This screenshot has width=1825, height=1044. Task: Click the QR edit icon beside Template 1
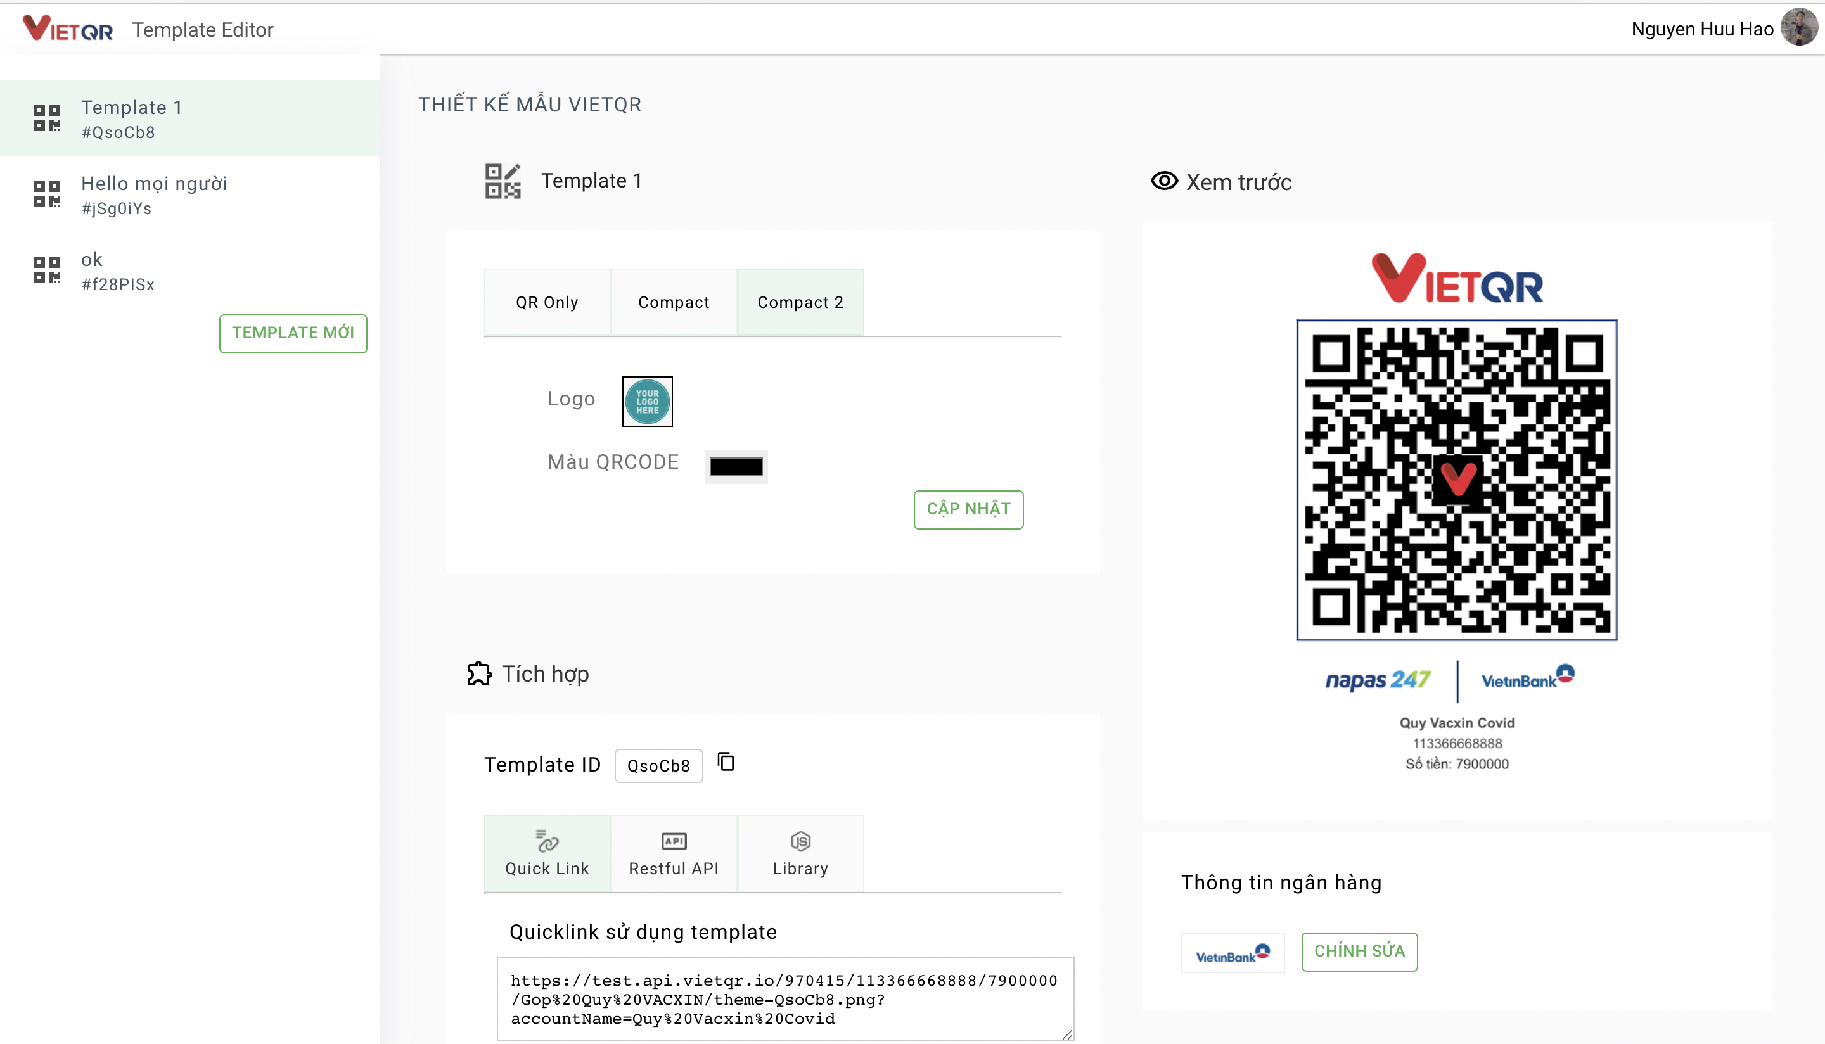[x=502, y=181]
